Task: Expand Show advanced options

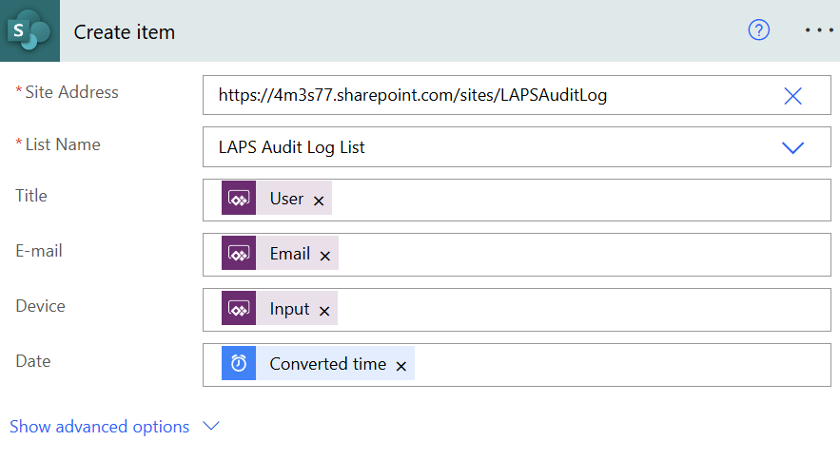Action: pyautogui.click(x=100, y=427)
